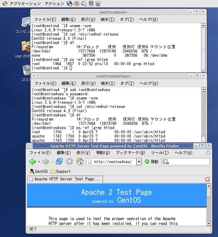The image size is (218, 237).
Task: Open Google search engine selector
Action: pyautogui.click(x=166, y=162)
